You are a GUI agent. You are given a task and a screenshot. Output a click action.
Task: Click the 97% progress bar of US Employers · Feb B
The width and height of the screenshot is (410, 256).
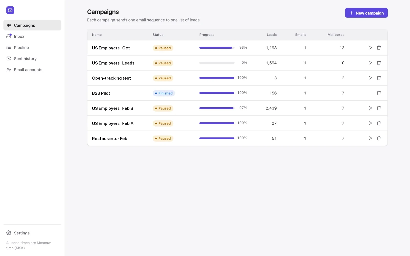[217, 108]
